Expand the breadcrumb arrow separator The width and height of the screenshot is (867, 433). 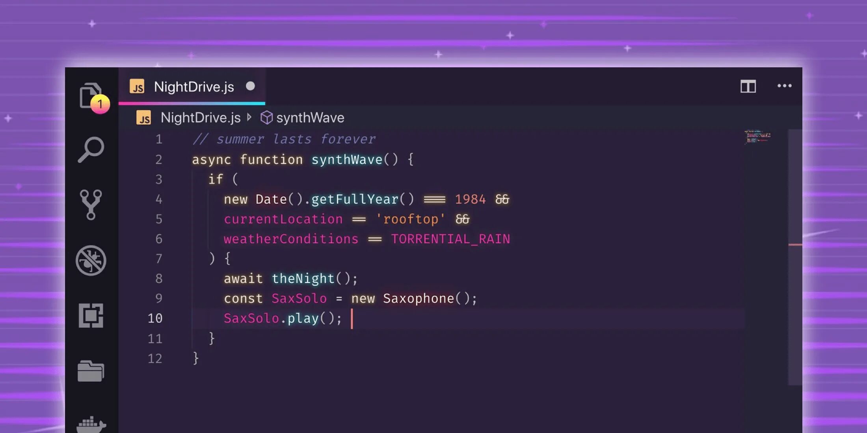click(249, 117)
